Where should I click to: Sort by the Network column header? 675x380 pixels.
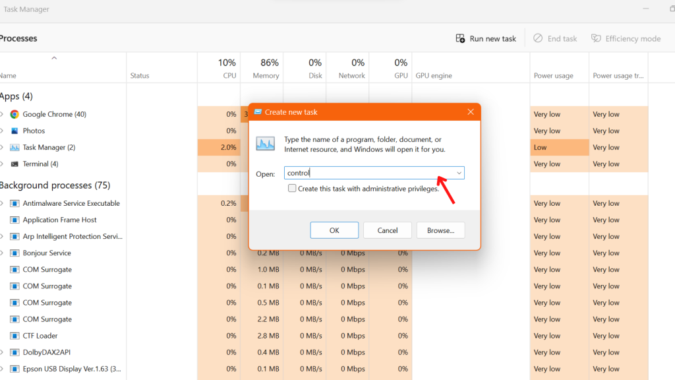pos(347,68)
